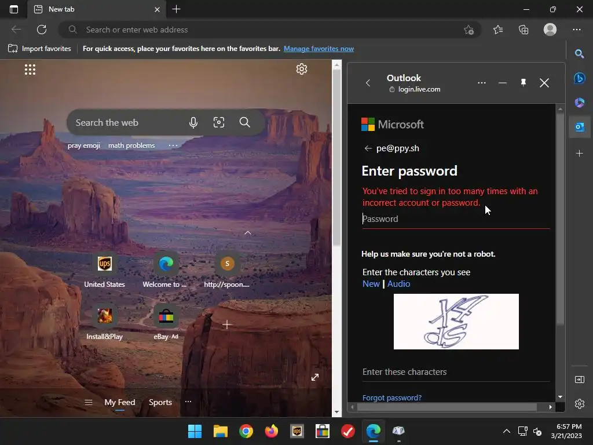Viewport: 593px width, 445px height.
Task: Open the Forgot password link
Action: click(392, 397)
